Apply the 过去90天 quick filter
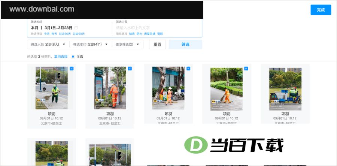 79,34
